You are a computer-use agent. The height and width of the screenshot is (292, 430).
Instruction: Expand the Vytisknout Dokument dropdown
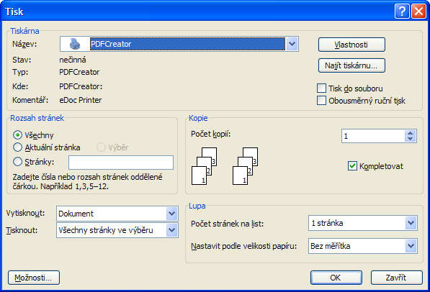(171, 214)
